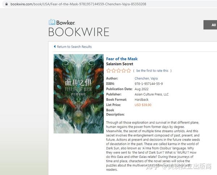Rate the book five stars
Viewport: 217px width, 175px height.
128,70
